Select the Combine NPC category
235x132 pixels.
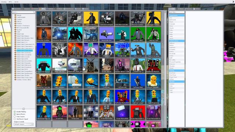click(x=19, y=19)
